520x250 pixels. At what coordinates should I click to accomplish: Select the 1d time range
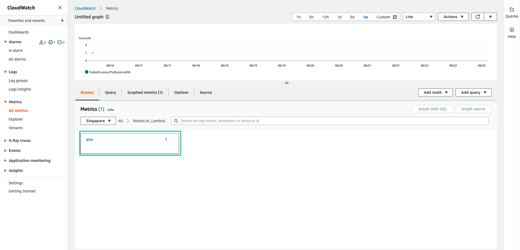click(x=339, y=17)
